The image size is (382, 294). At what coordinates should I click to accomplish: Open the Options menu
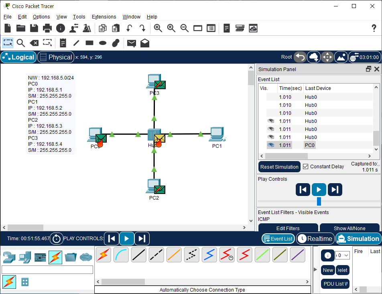[x=41, y=17]
